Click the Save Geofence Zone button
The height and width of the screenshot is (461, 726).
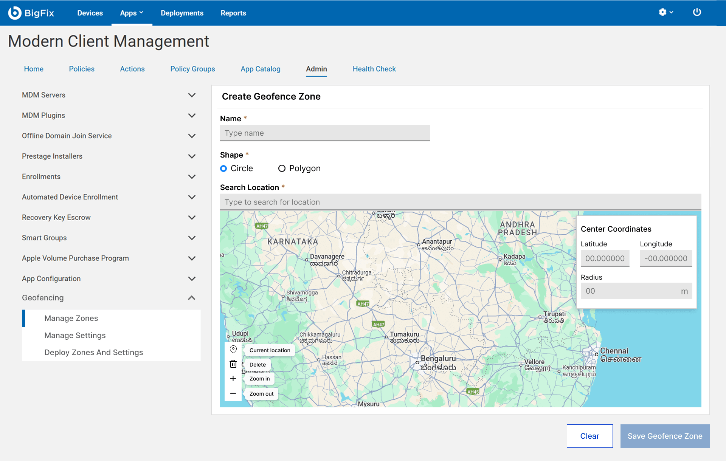[x=665, y=436]
